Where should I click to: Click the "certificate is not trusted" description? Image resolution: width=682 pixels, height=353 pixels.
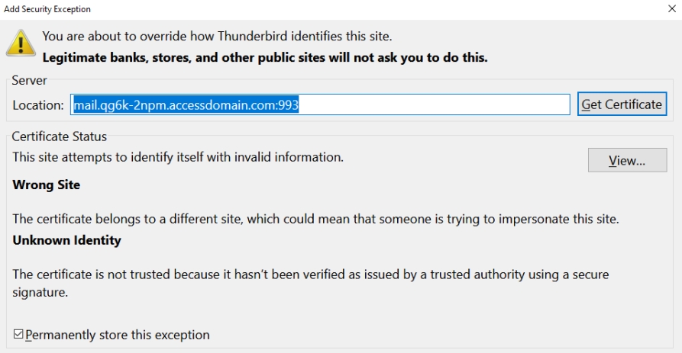[x=310, y=274]
